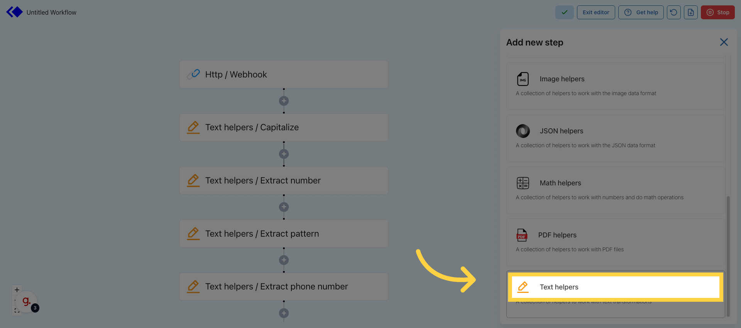Select the Text helpers / Extract pattern node

coord(284,234)
